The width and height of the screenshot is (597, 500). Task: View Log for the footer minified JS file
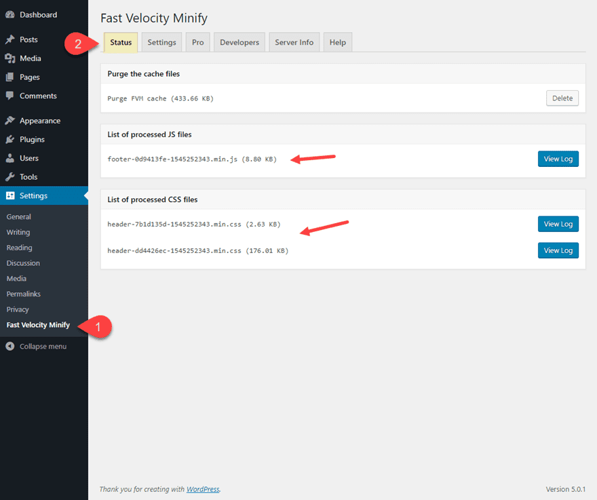pos(558,158)
